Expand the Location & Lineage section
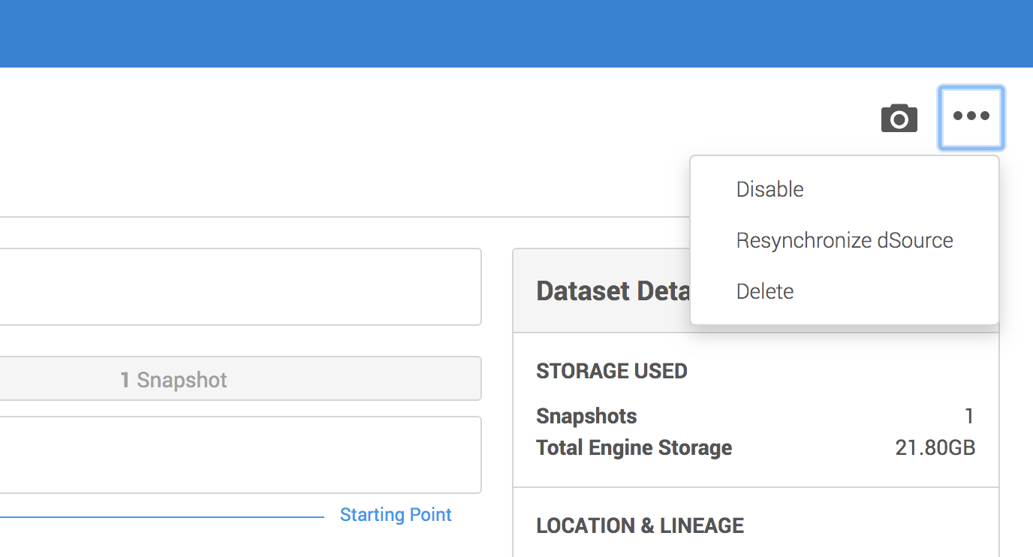 tap(640, 525)
